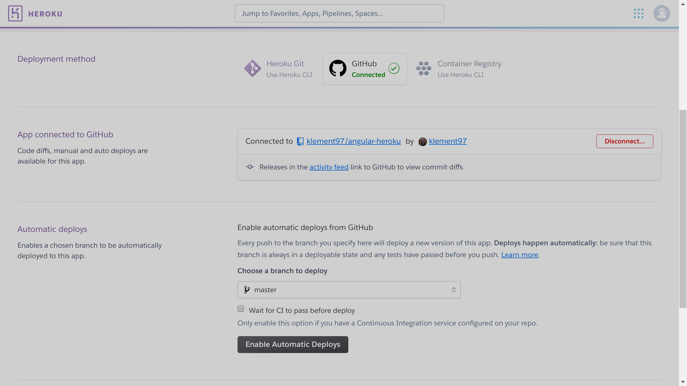
Task: Click the branch icon in the master dropdown
Action: pos(247,290)
